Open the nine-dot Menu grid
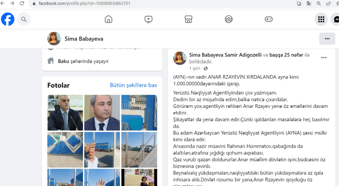The width and height of the screenshot is (339, 186). tap(321, 19)
